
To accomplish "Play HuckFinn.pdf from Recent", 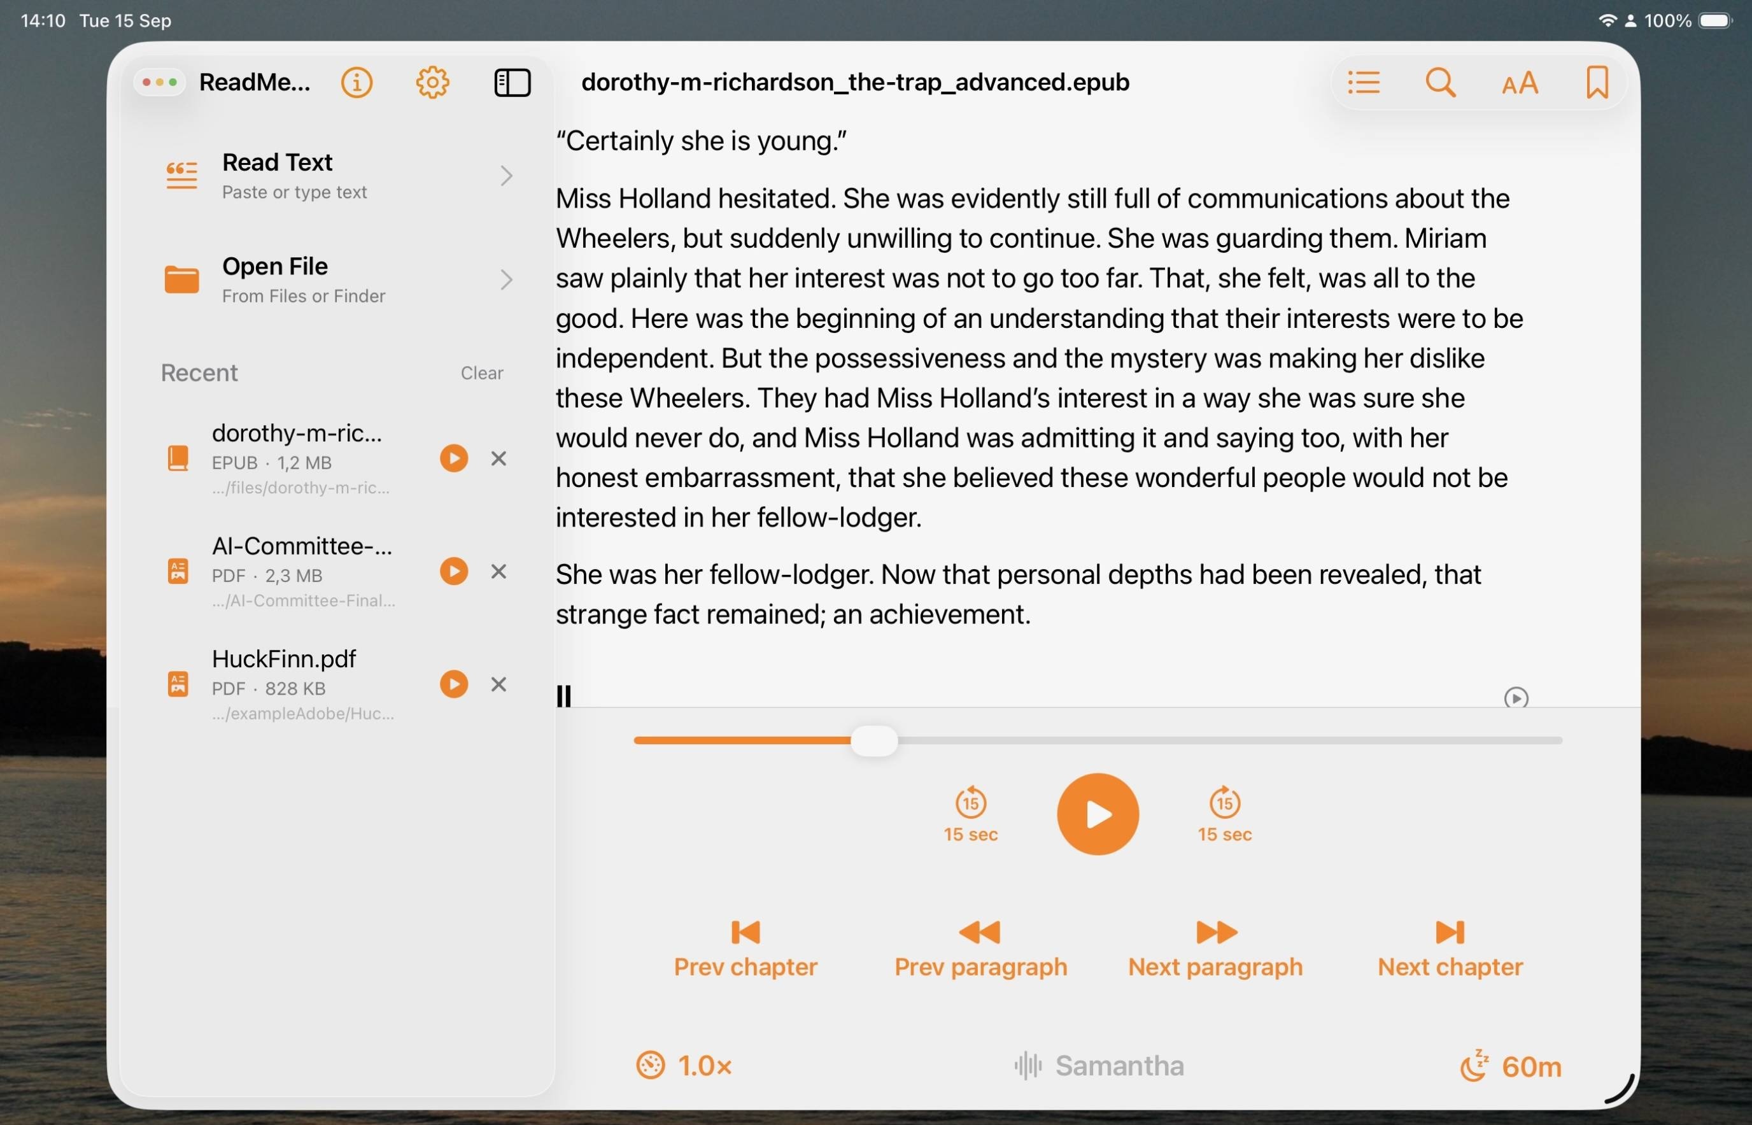I will [453, 685].
